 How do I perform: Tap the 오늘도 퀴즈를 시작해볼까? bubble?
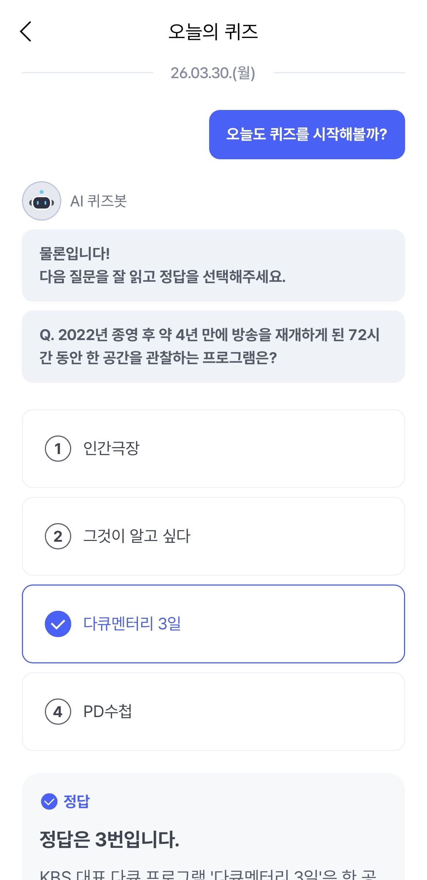click(307, 134)
